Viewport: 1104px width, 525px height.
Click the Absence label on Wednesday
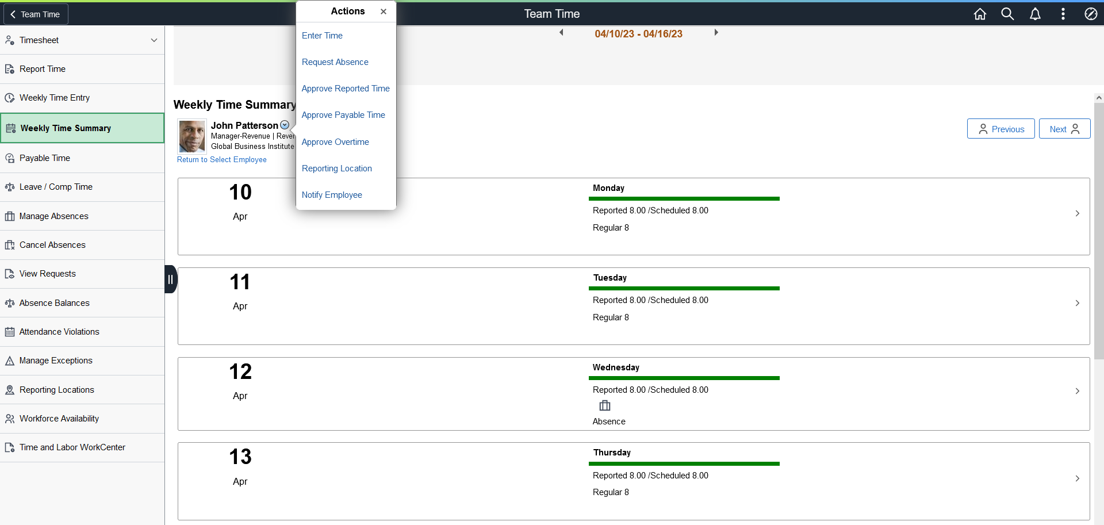tap(609, 421)
